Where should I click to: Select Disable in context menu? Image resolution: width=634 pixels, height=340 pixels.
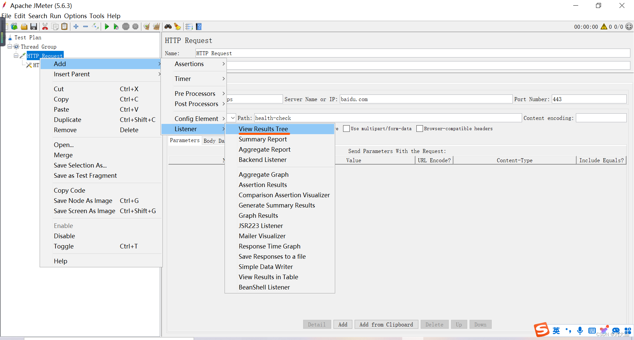(x=101, y=236)
